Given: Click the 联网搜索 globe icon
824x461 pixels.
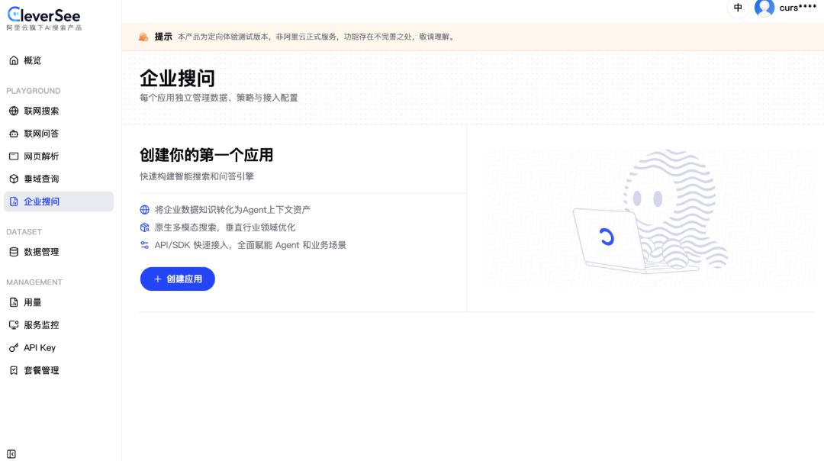Looking at the screenshot, I should click(14, 111).
